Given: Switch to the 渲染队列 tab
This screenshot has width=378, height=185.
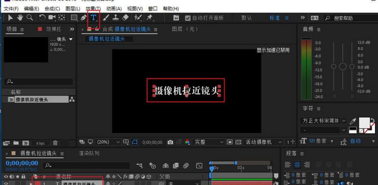Looking at the screenshot, I should [89, 153].
